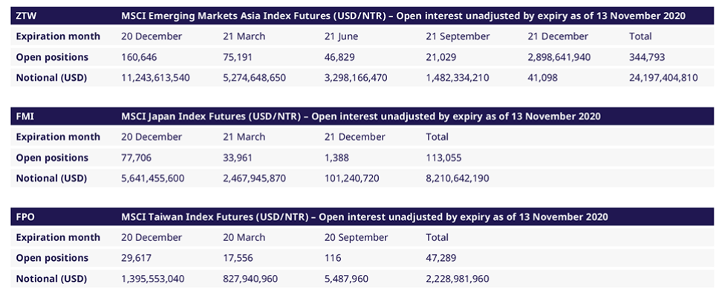This screenshot has height=295, width=722.
Task: Click the FPO product code header
Action: (24, 217)
